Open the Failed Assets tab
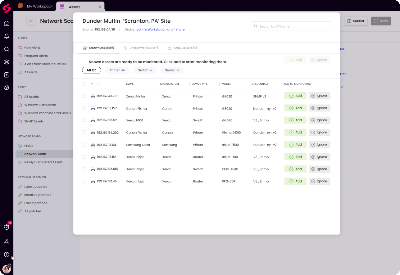 pos(182,48)
